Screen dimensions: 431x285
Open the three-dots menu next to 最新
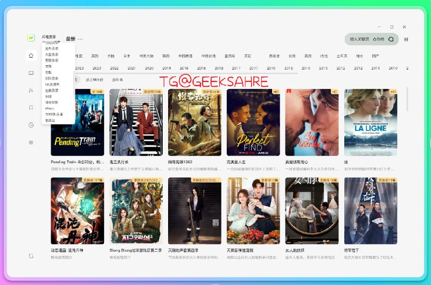pyautogui.click(x=80, y=39)
